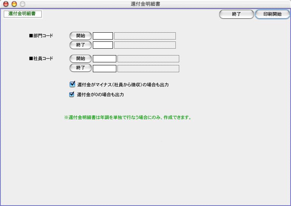Close the window with the red button
This screenshot has width=291, height=206.
point(6,4)
